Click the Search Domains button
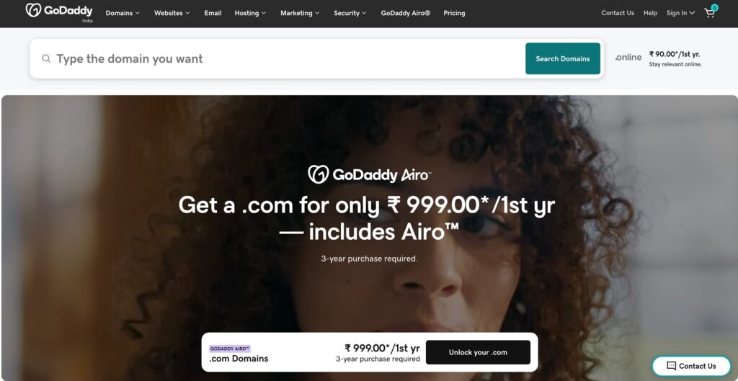738x381 pixels. (x=562, y=59)
